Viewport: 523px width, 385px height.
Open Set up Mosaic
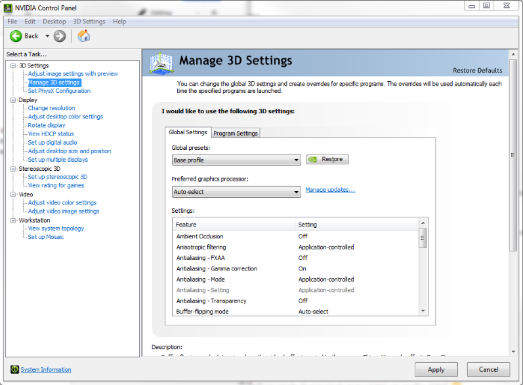click(46, 237)
